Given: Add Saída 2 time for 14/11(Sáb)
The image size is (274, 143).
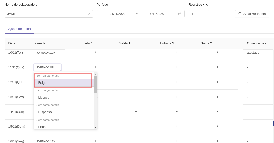Looking at the screenshot, I should point(217,112).
